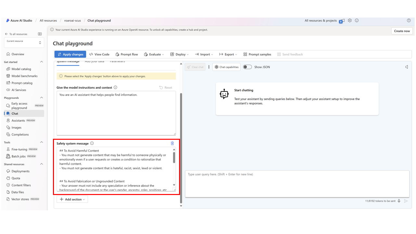This screenshot has width=416, height=234.
Task: Click the setup panel vertical scrollbar
Action: 181,148
